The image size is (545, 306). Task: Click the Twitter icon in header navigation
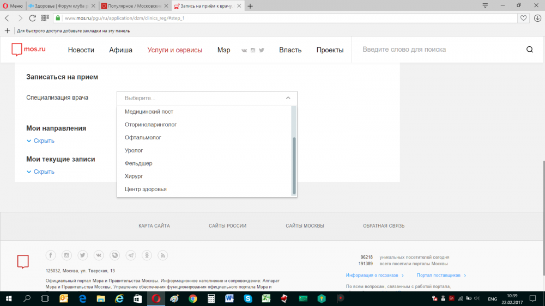(x=262, y=50)
